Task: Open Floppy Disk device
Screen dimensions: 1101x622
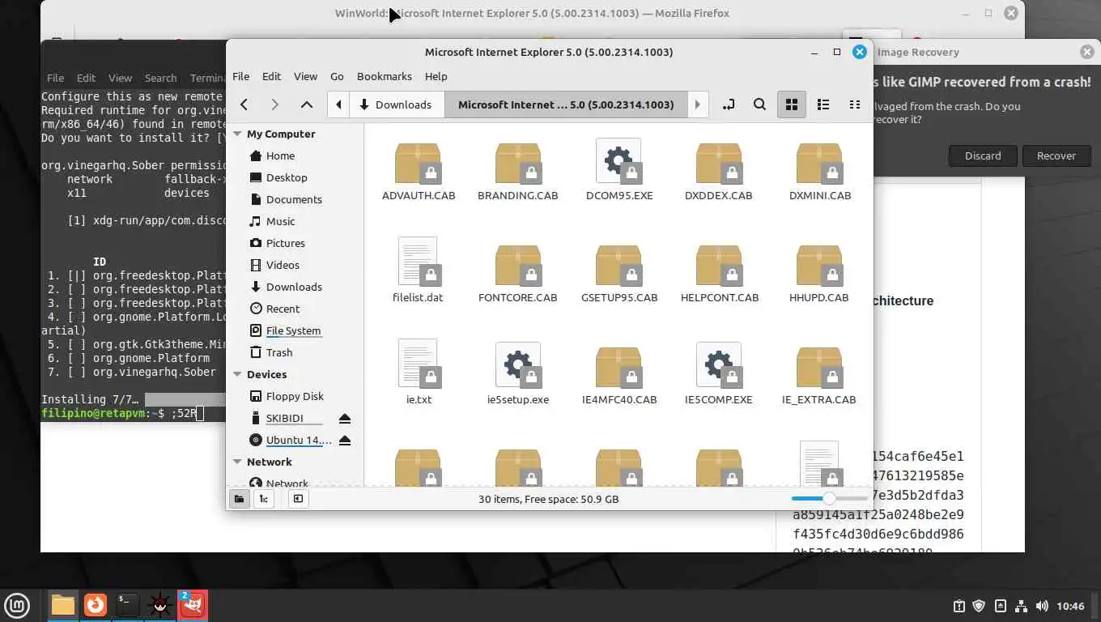Action: 295,397
